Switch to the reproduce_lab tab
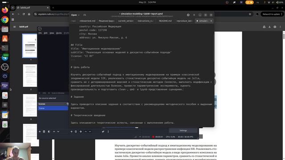The width and height of the screenshot is (285, 160). click(184, 21)
